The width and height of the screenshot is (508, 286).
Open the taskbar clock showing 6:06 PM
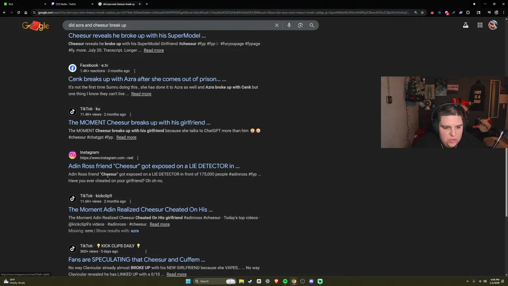coord(495,281)
